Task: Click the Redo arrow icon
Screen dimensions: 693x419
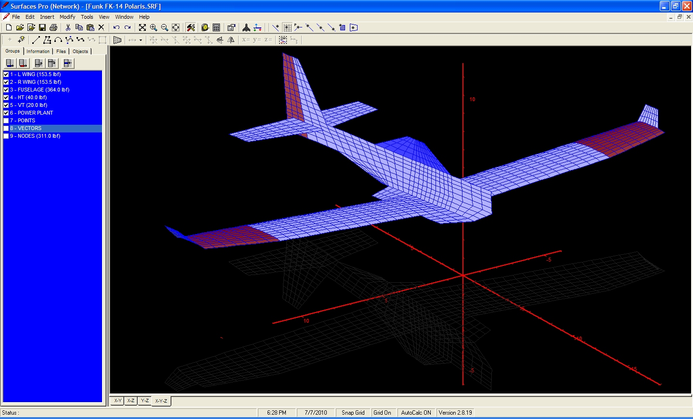Action: click(x=128, y=27)
